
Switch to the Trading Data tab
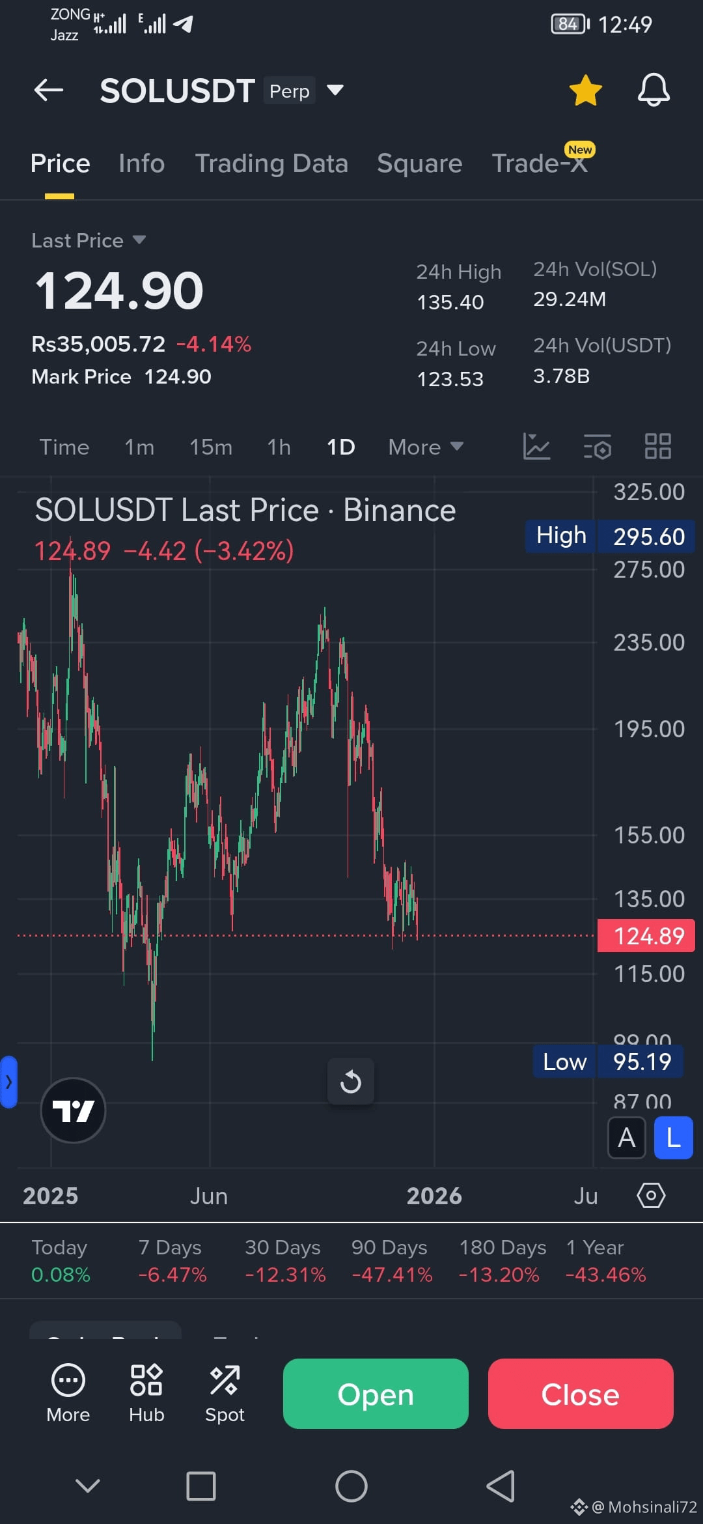pos(271,163)
